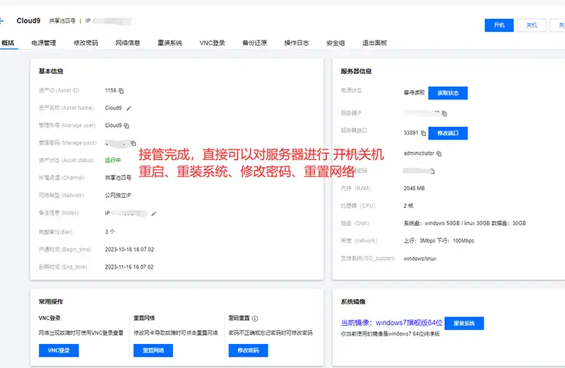Switch to the 电源管理 tab
565x368 pixels.
point(44,43)
